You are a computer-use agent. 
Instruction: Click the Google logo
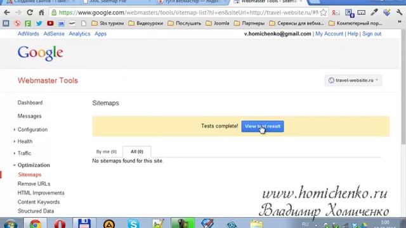[41, 53]
